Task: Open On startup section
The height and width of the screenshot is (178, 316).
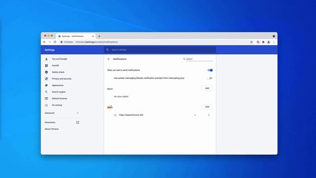Action: [x=57, y=105]
